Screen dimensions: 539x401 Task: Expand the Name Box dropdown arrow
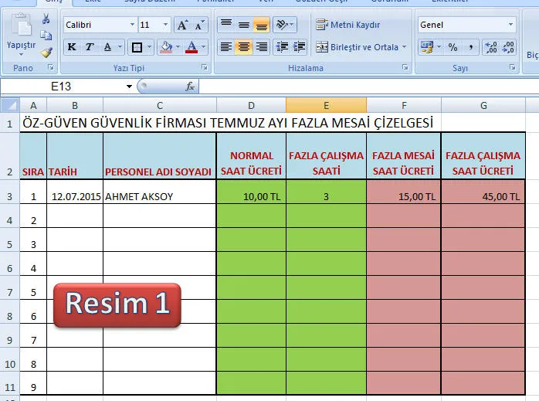(x=129, y=87)
